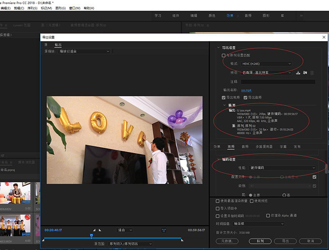Check 设置开始时间码 checkbox
Viewport: 329px width, 250px height.
(x=218, y=216)
